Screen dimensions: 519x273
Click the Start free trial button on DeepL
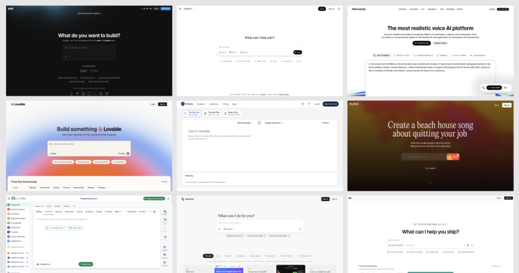tap(331, 104)
